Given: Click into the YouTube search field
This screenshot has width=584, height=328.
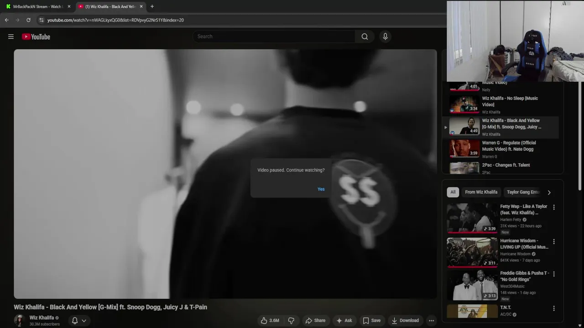Looking at the screenshot, I should coord(274,36).
